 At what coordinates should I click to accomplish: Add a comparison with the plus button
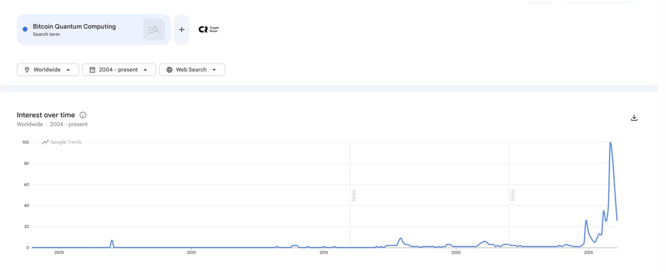pos(181,30)
